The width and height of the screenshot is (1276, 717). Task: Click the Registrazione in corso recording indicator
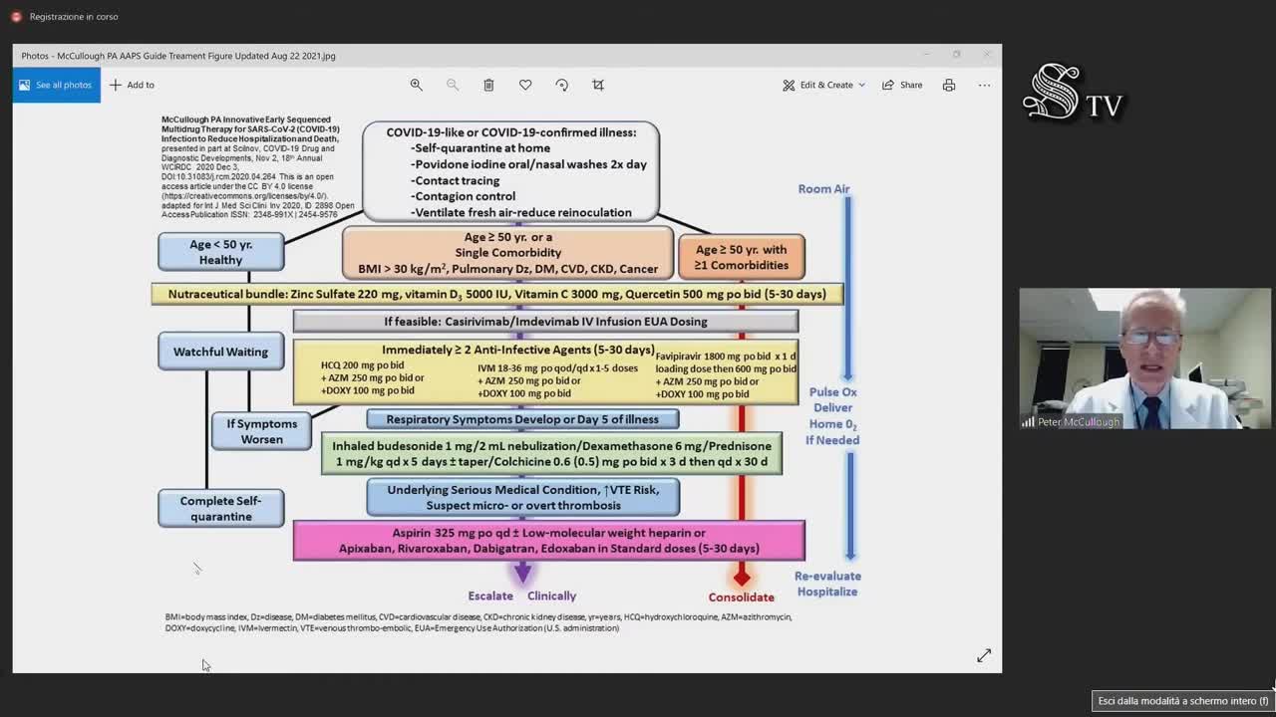click(x=64, y=17)
